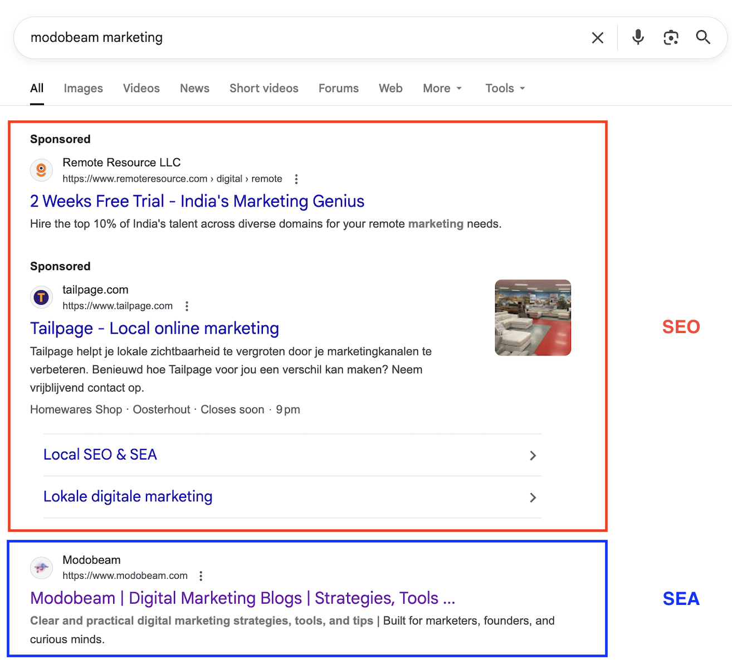Viewport: 732px width, 664px height.
Task: Open search by image camera icon
Action: point(671,37)
